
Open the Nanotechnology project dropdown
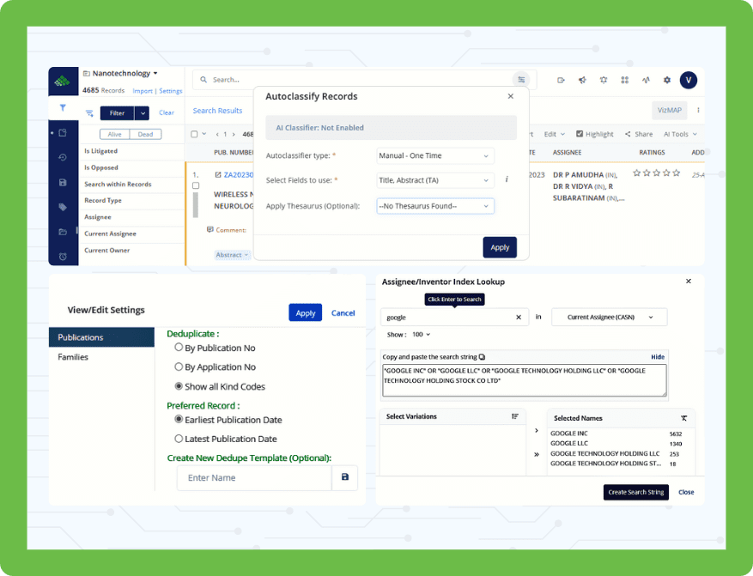[x=120, y=74]
